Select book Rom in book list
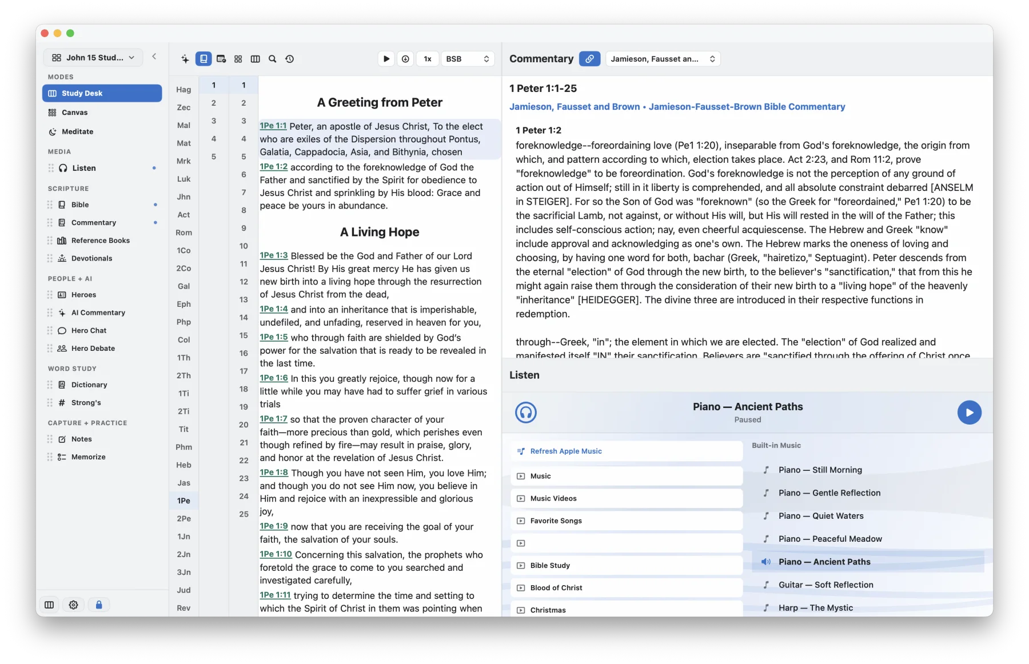1029x664 pixels. pos(184,233)
